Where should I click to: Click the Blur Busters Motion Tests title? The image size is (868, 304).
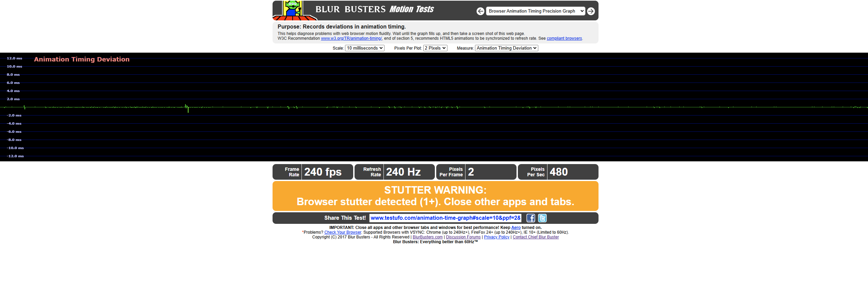tap(374, 10)
